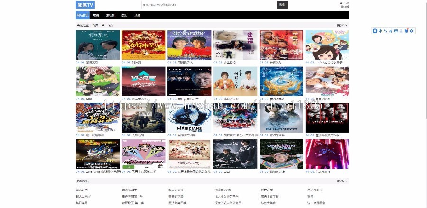
Task: Toggle the 中 Chinese/English input mode icon
Action: pos(381,31)
